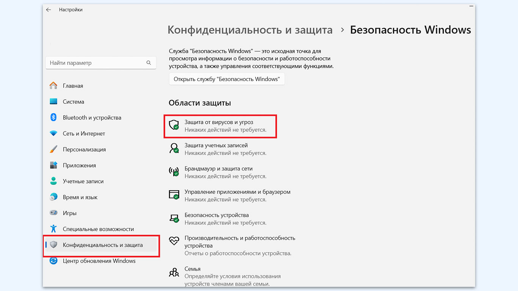This screenshot has height=291, width=518.
Task: Click the shield icon for Конфиденциальность и защита
Action: (53, 245)
